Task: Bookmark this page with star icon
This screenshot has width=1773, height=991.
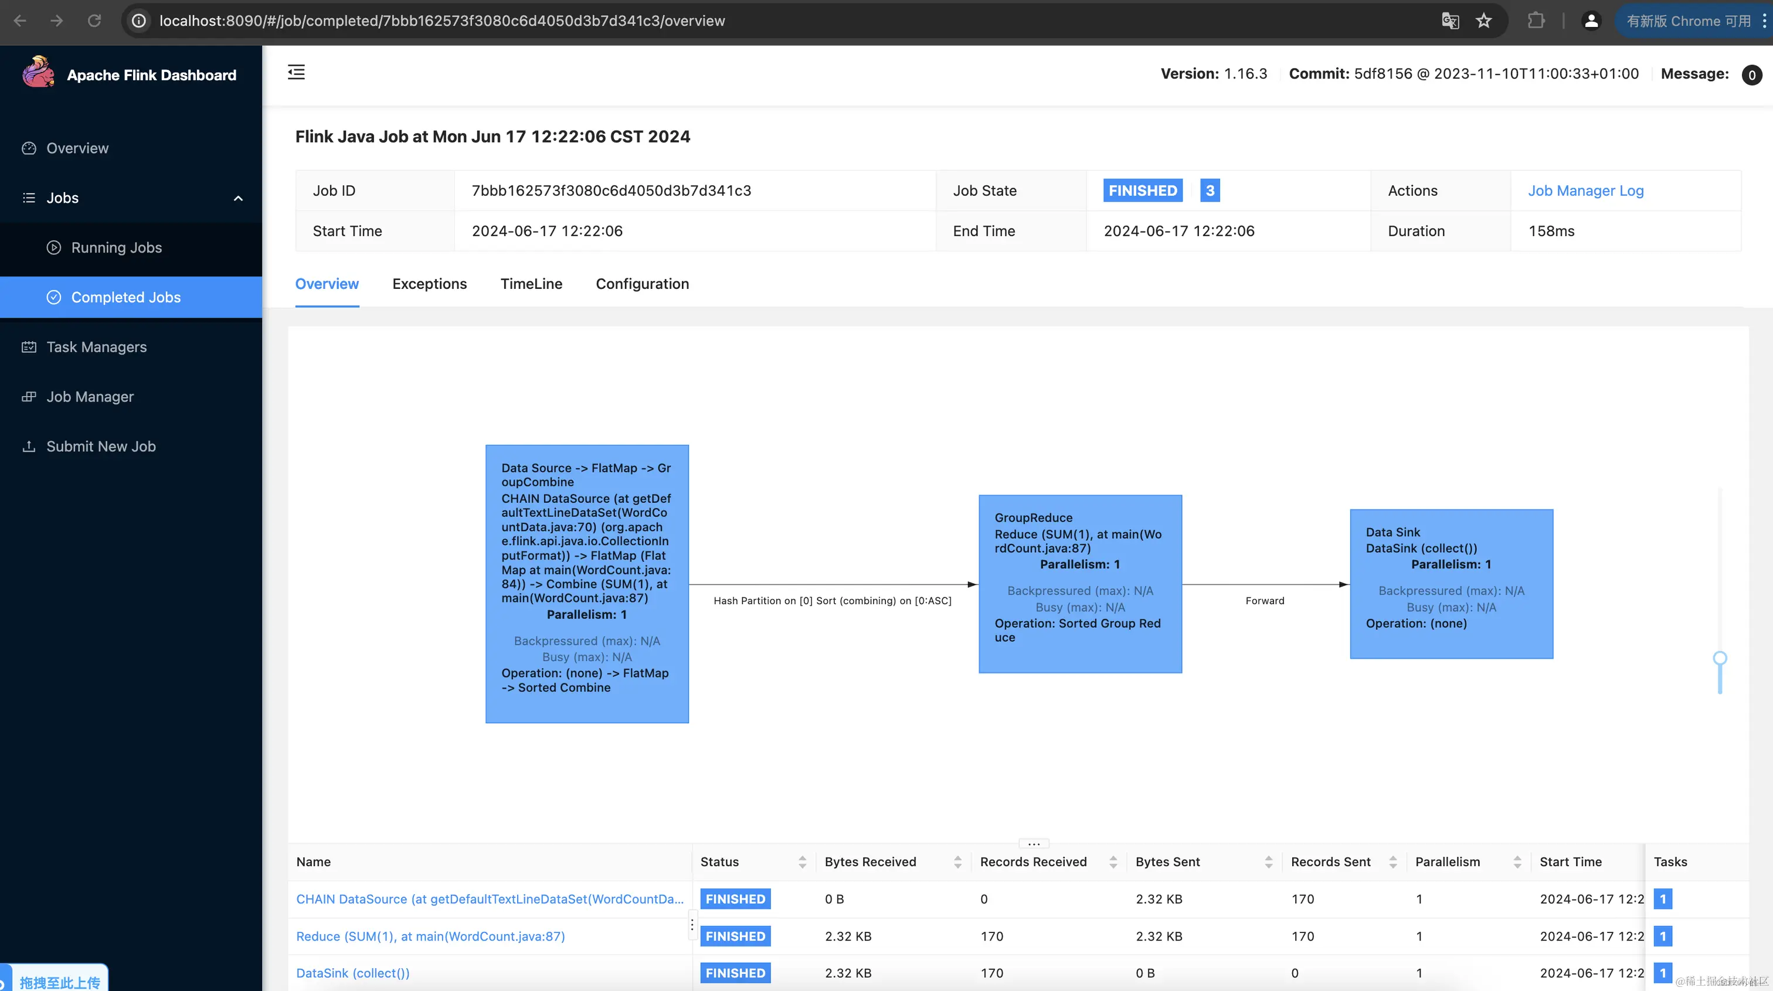Action: [x=1484, y=21]
